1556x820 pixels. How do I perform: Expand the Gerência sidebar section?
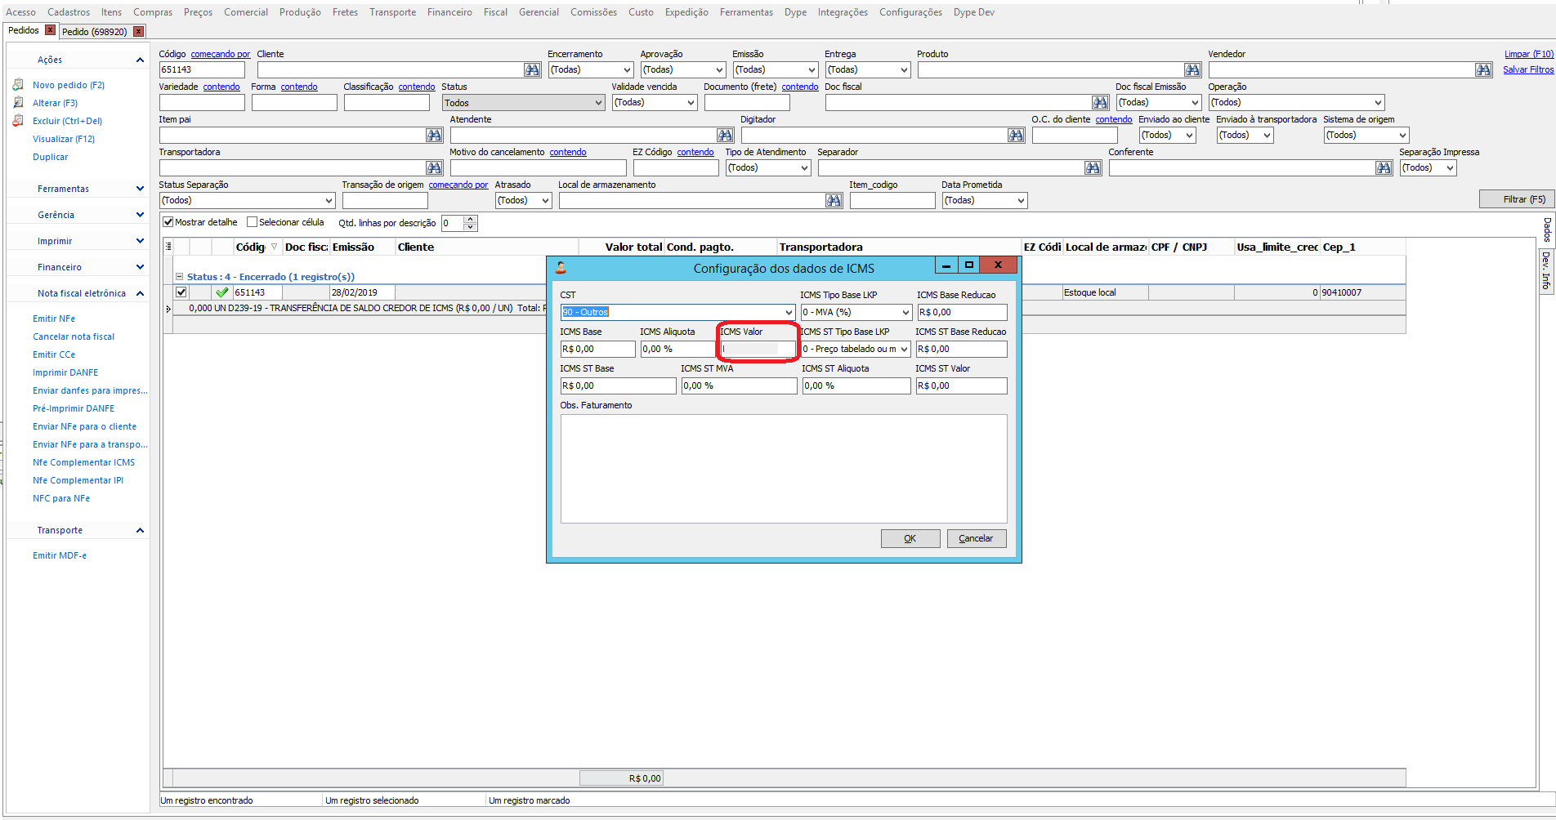[140, 215]
